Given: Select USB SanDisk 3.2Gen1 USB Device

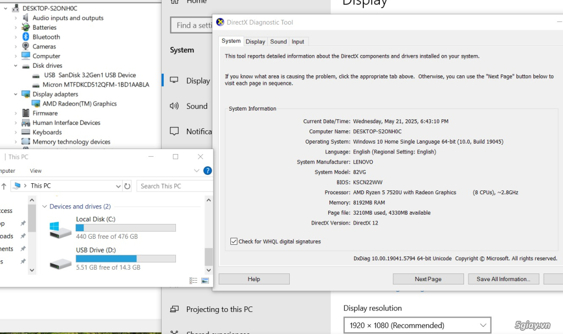Looking at the screenshot, I should (x=90, y=75).
